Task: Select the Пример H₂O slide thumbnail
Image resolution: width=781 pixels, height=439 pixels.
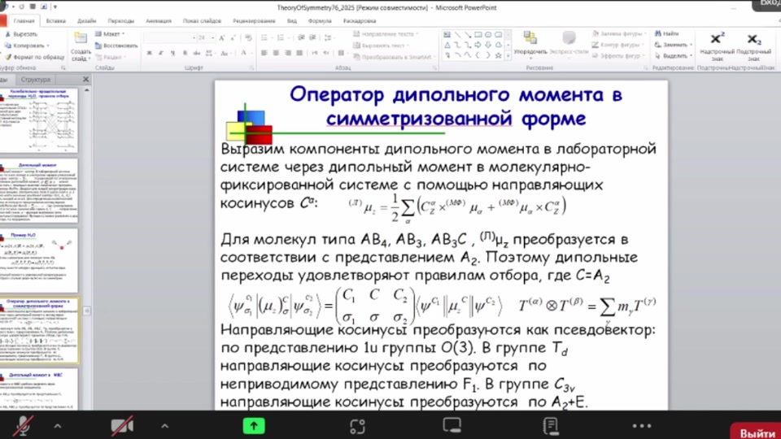Action: [41, 260]
